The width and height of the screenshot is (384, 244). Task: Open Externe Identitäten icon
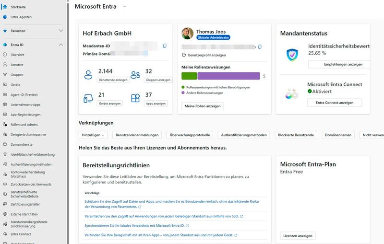pos(5,214)
